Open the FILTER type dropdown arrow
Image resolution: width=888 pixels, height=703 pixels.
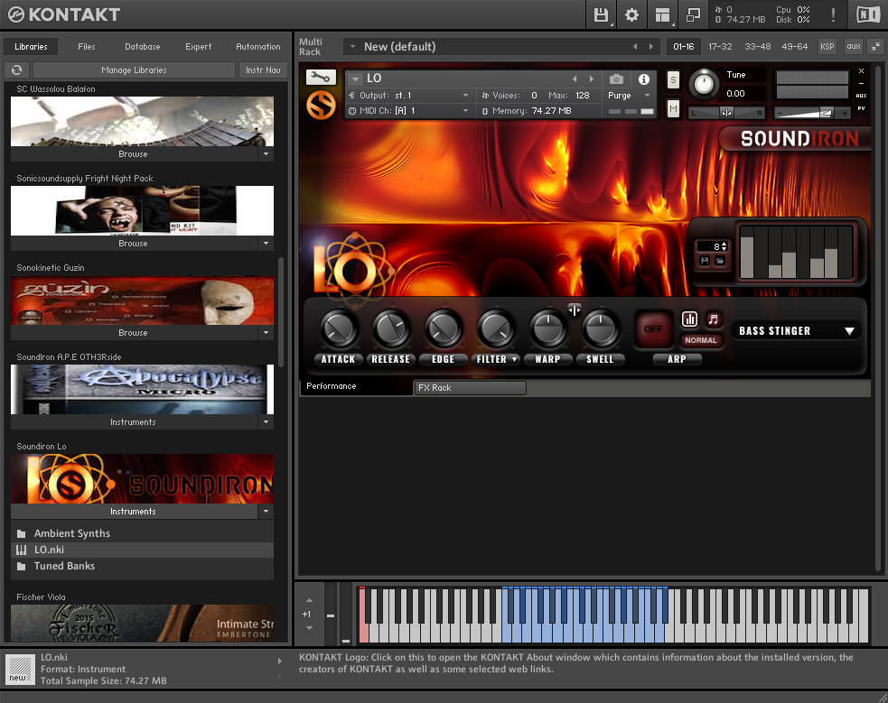click(x=514, y=359)
